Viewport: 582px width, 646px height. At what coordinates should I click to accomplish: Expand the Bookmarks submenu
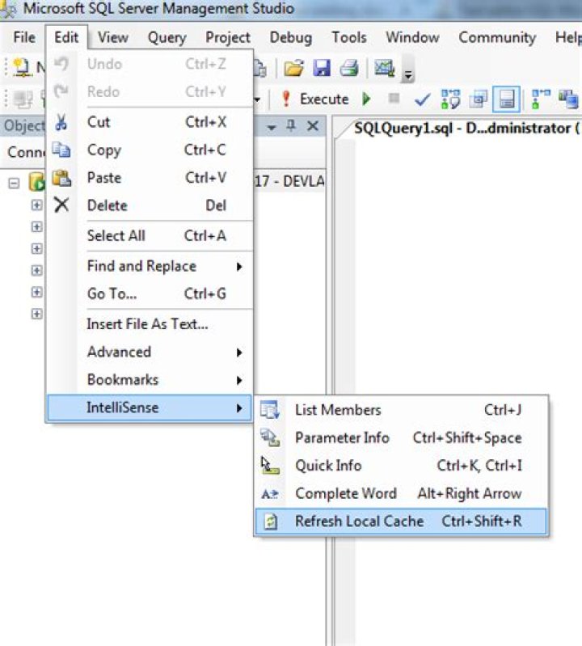(x=150, y=379)
